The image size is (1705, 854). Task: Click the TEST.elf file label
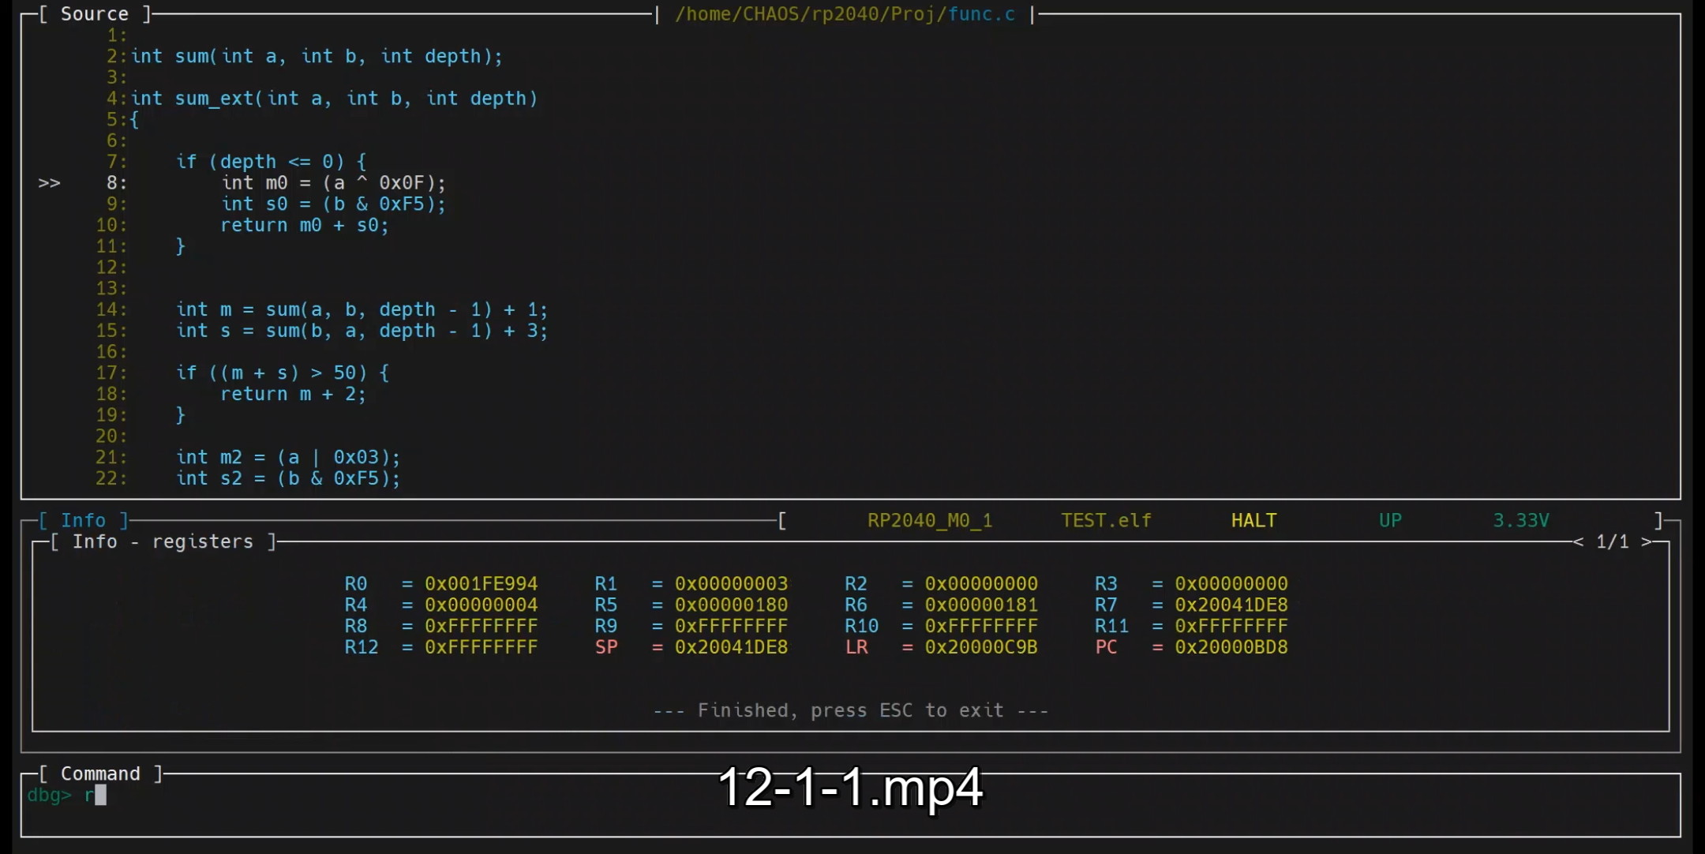pyautogui.click(x=1106, y=521)
